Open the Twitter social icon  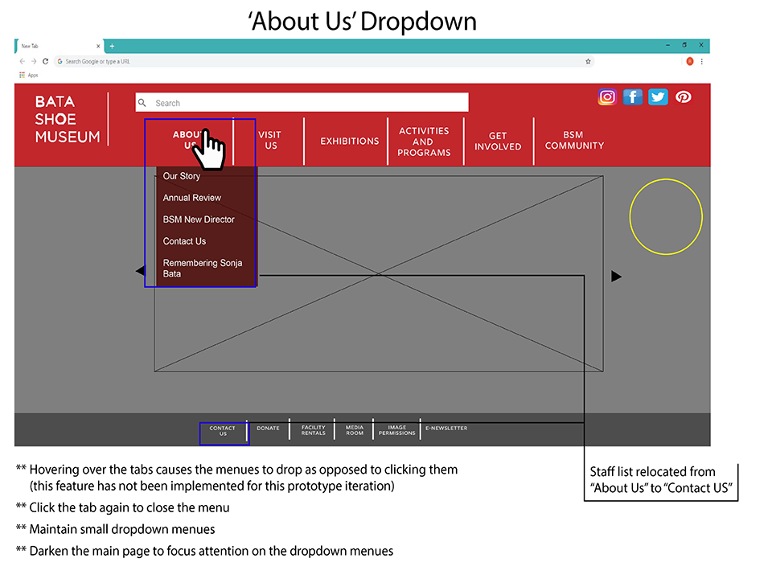(x=658, y=97)
